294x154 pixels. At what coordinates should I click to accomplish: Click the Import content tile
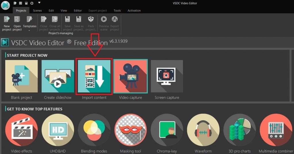(94, 76)
